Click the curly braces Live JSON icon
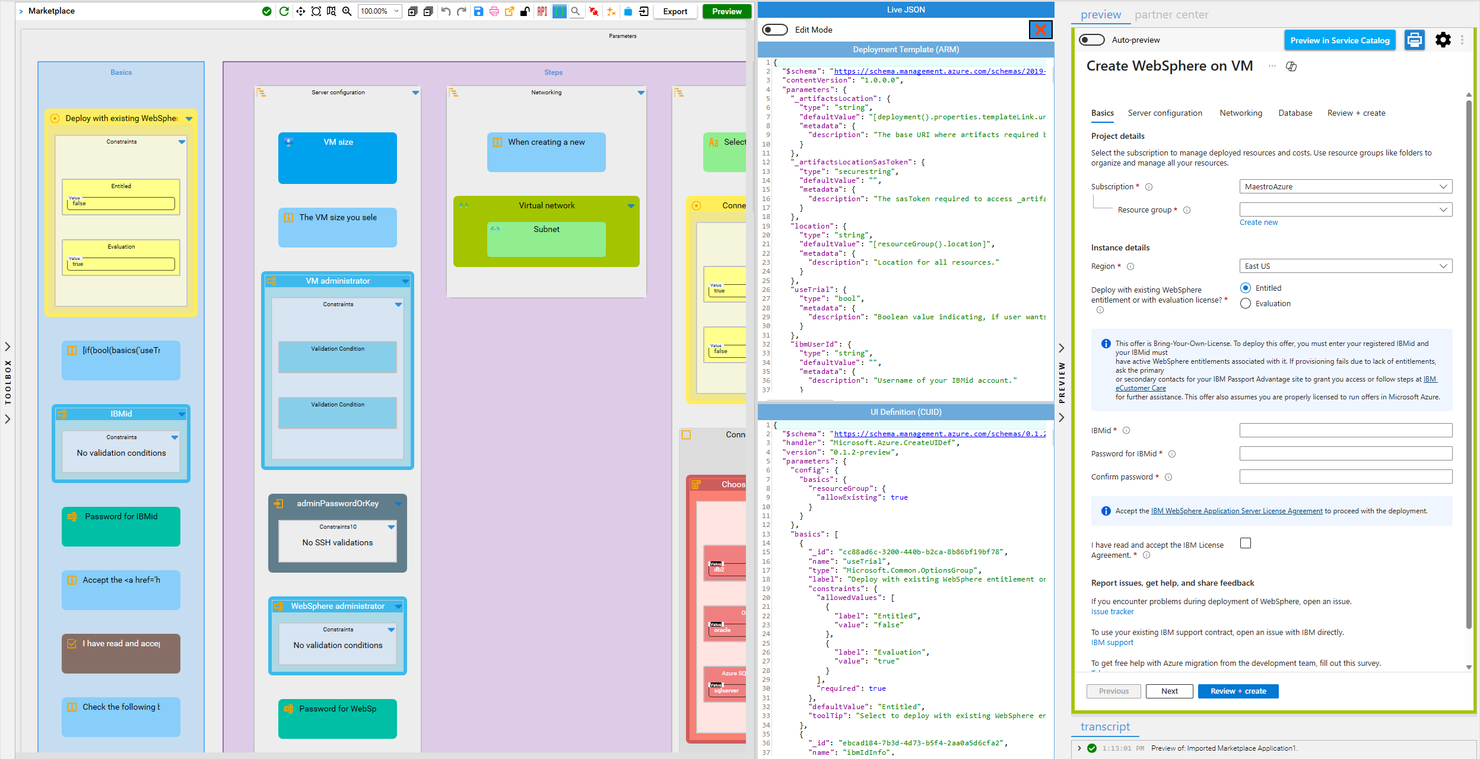Image resolution: width=1480 pixels, height=759 pixels. pyautogui.click(x=559, y=11)
